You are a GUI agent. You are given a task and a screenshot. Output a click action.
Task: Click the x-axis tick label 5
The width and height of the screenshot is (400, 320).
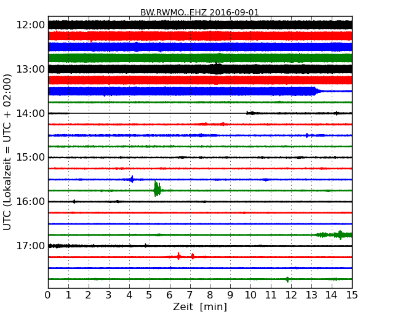pos(150,295)
